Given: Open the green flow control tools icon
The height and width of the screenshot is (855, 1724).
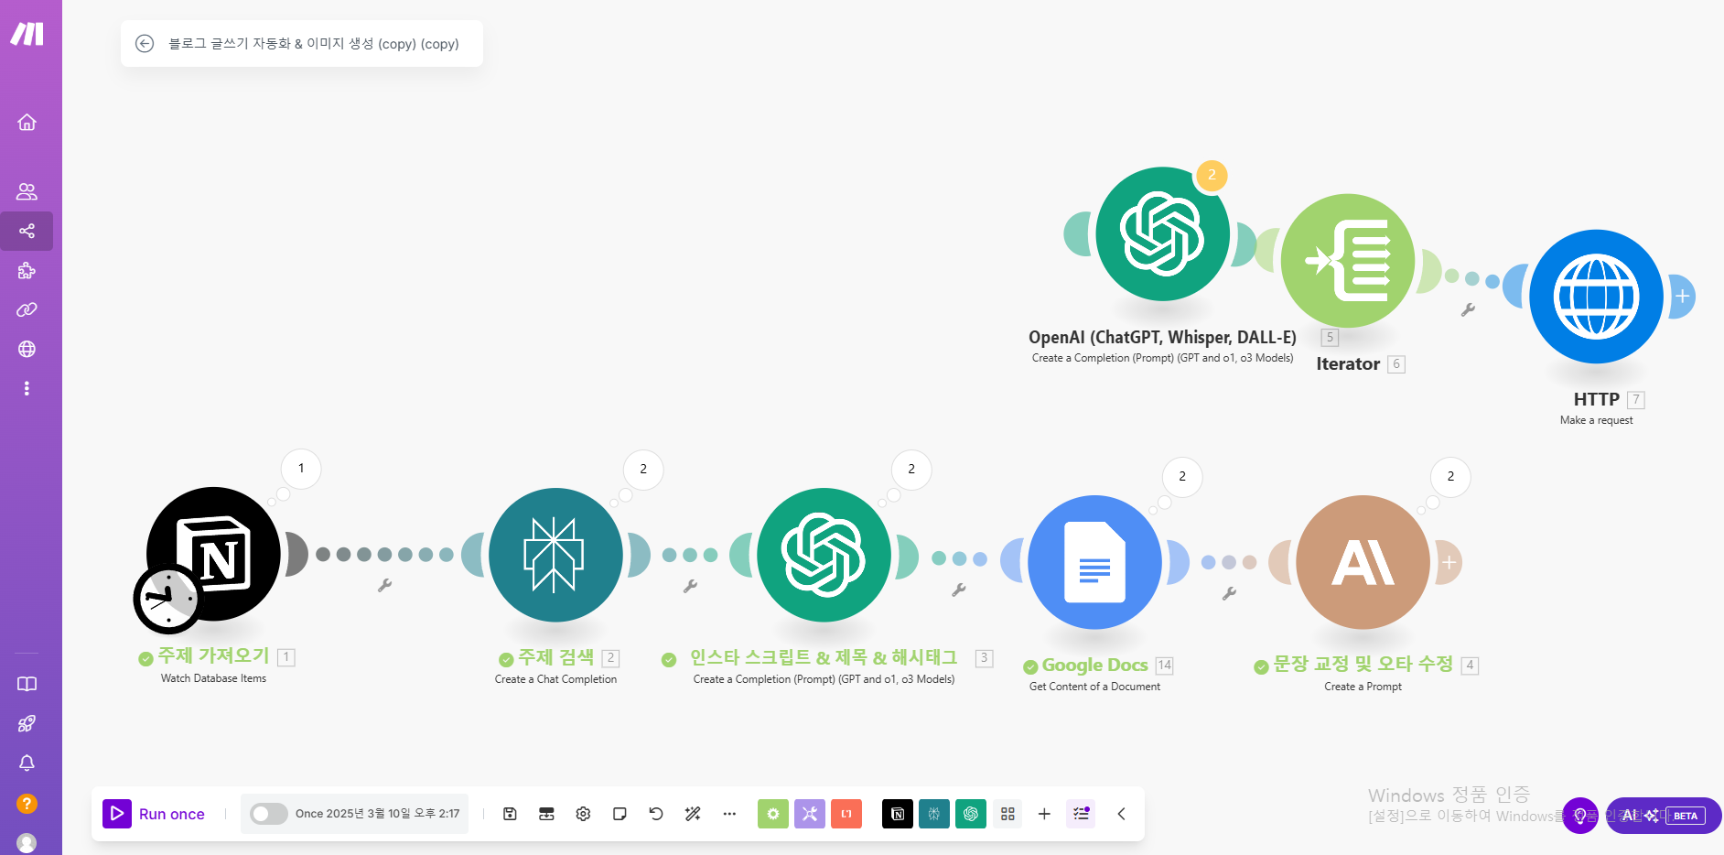Looking at the screenshot, I should [773, 814].
